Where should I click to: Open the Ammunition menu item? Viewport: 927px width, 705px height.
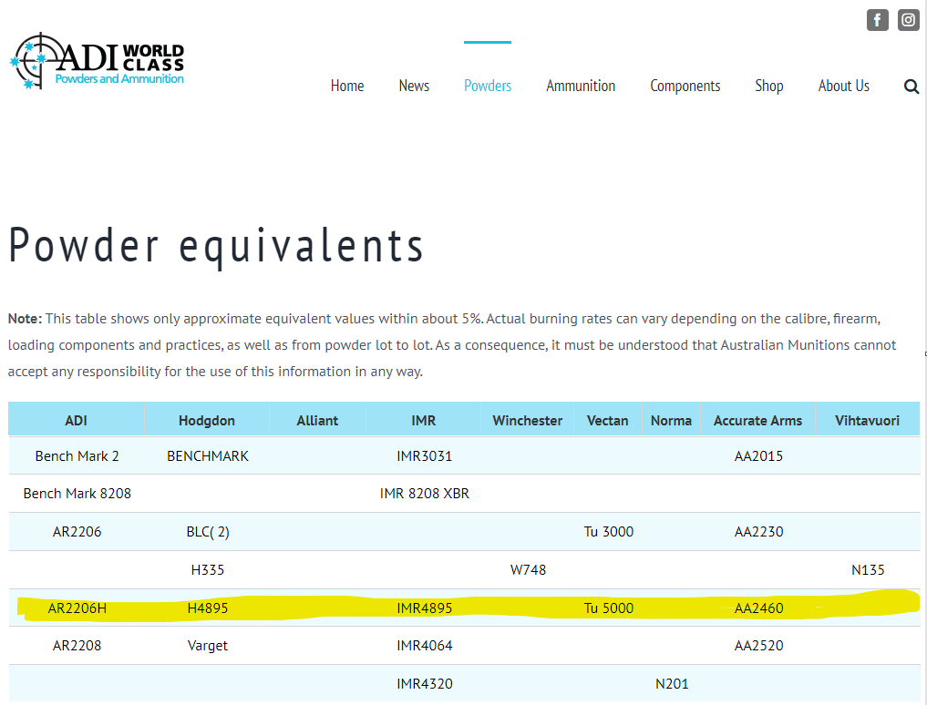581,86
